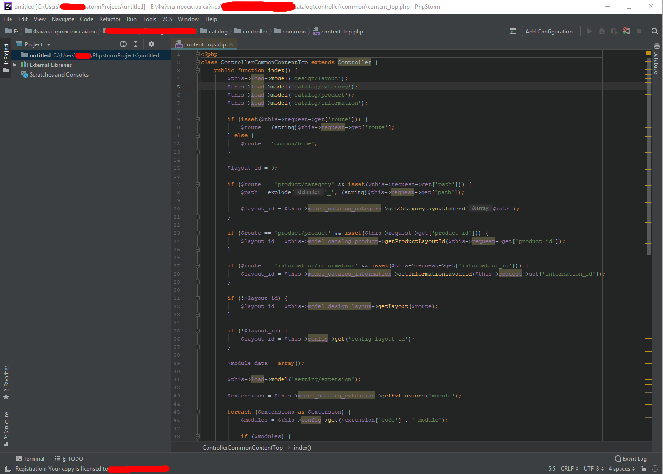Click the yellow inspection indicator square
The height and width of the screenshot is (474, 663).
(x=648, y=53)
